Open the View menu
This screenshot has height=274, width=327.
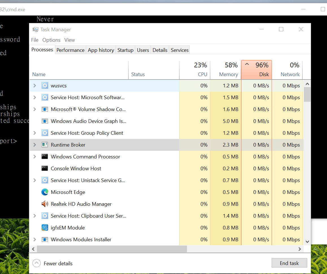69,40
